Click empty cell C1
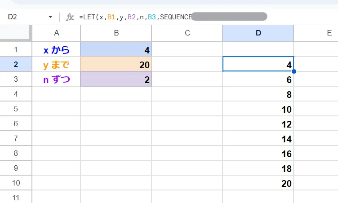This screenshot has width=338, height=203. click(187, 49)
